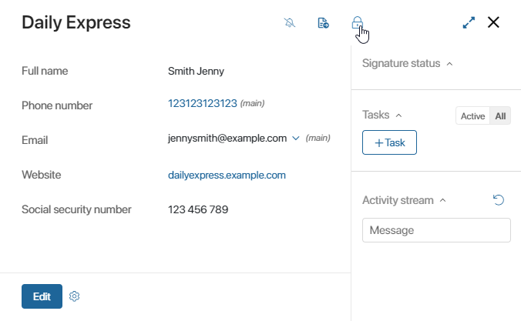This screenshot has width=521, height=321.
Task: Click the lock access icon
Action: 357,22
